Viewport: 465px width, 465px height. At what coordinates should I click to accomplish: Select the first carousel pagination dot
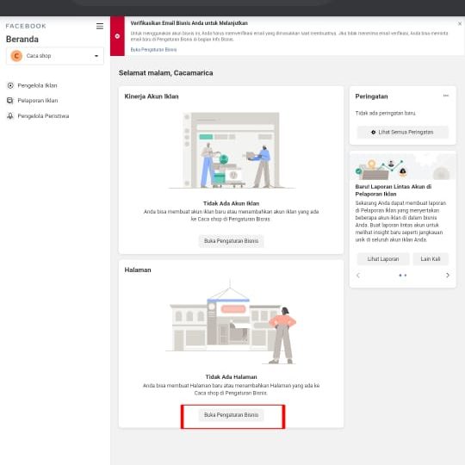pyautogui.click(x=400, y=276)
